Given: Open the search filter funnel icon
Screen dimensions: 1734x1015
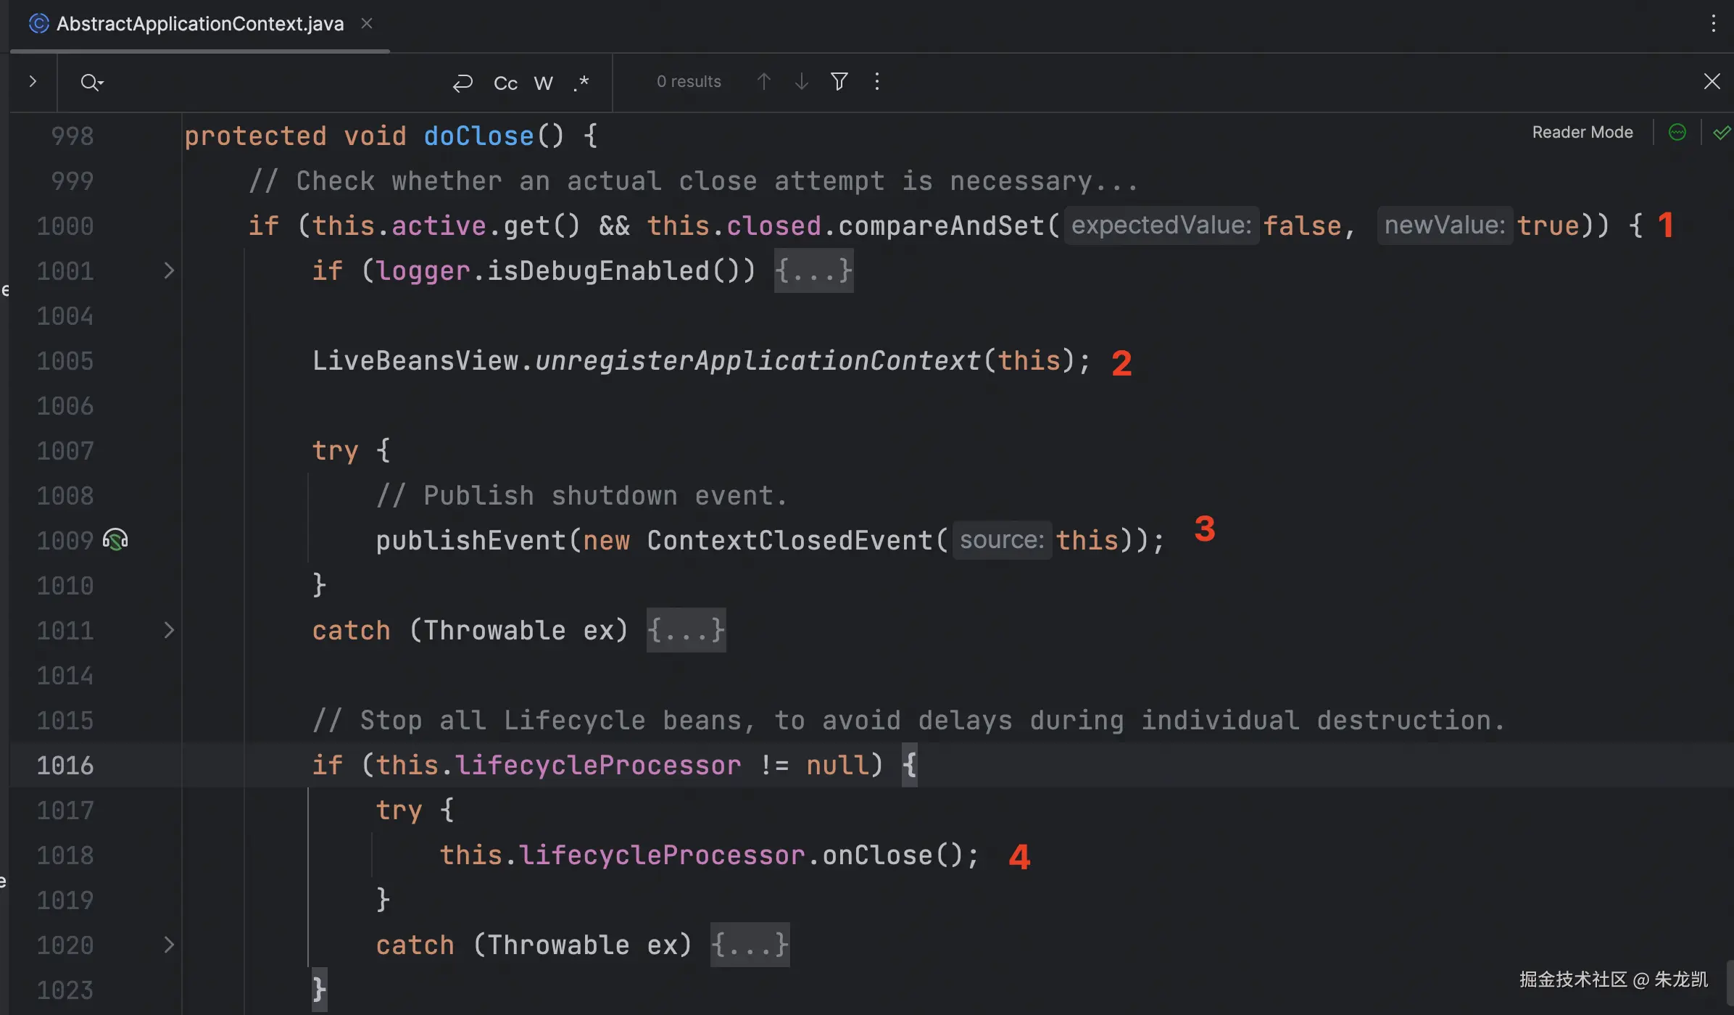Looking at the screenshot, I should click(x=839, y=81).
